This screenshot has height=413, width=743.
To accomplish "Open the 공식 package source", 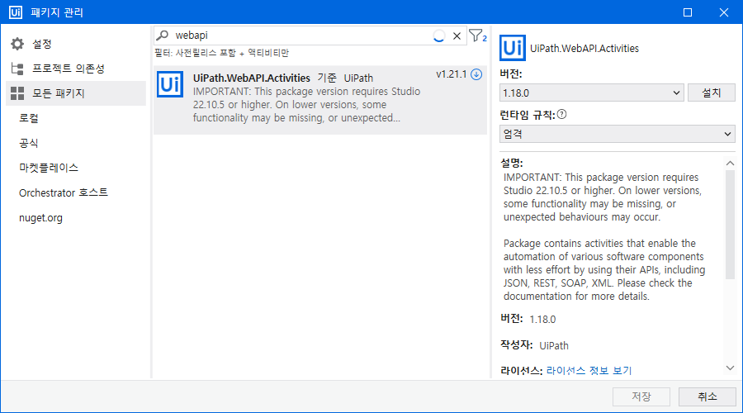I will tap(28, 143).
